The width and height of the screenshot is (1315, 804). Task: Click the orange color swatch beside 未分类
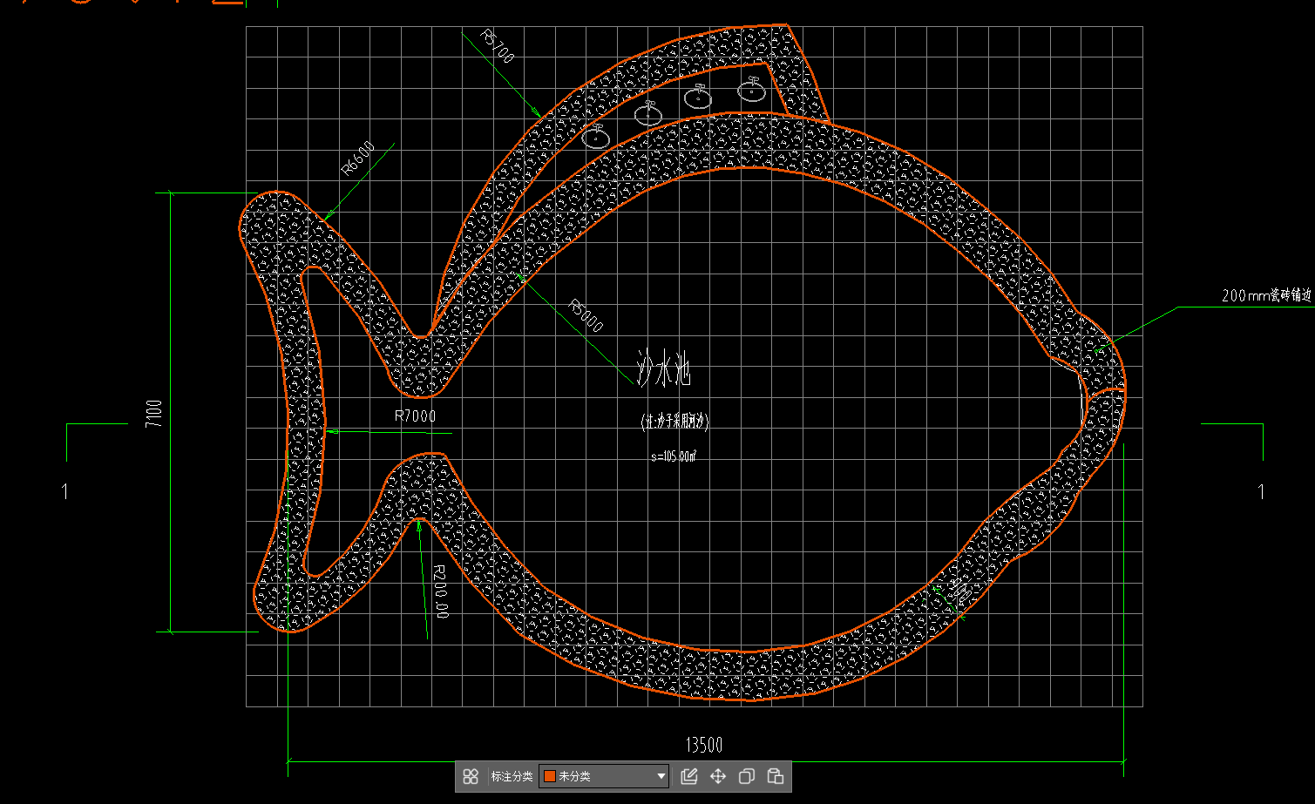550,776
